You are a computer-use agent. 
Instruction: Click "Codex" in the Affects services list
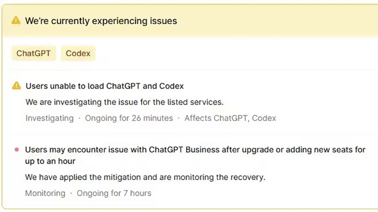coord(264,118)
